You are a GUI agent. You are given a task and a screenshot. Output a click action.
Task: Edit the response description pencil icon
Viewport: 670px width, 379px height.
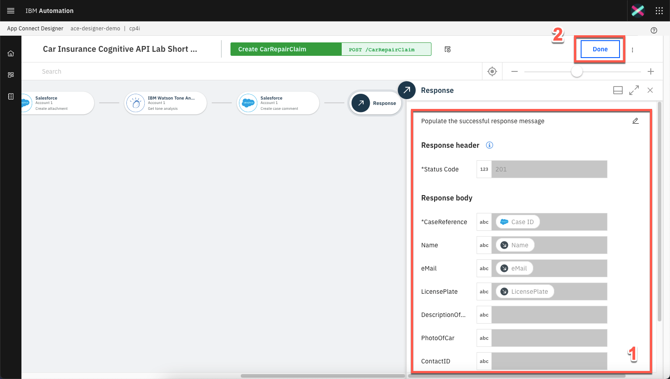click(x=636, y=121)
